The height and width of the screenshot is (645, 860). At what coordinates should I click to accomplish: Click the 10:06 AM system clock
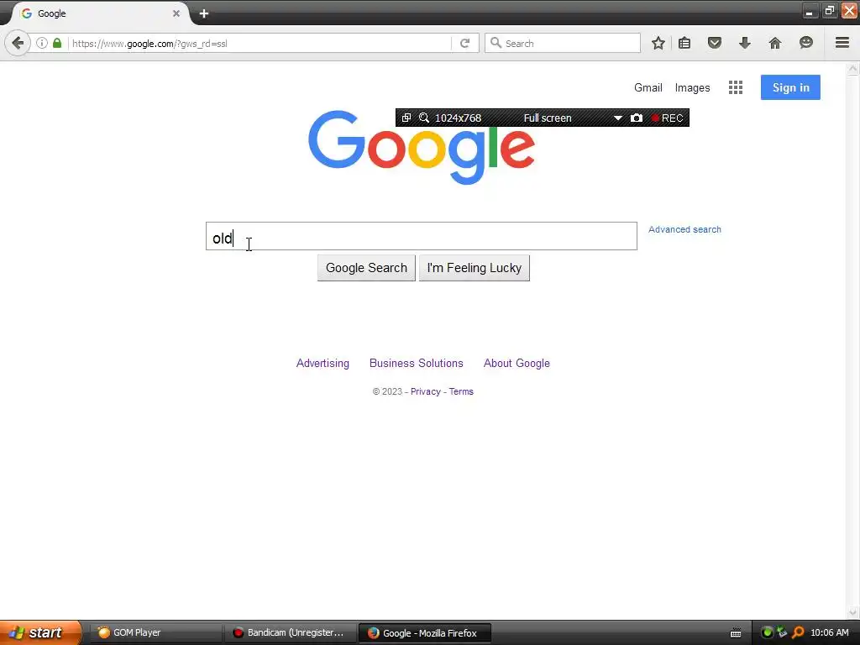point(829,632)
